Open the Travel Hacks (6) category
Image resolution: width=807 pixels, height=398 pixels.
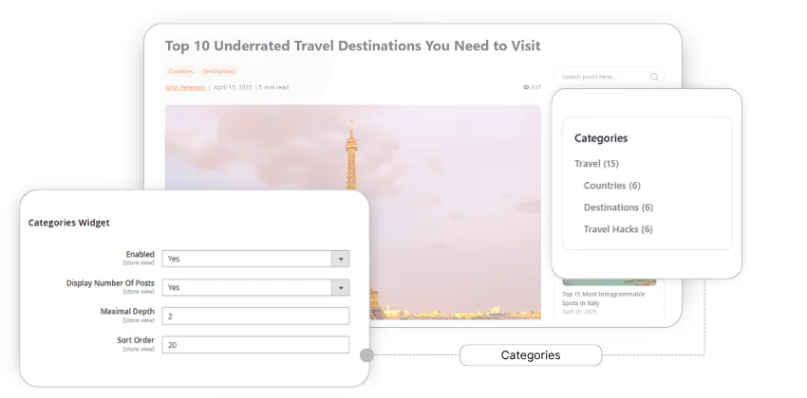[618, 229]
